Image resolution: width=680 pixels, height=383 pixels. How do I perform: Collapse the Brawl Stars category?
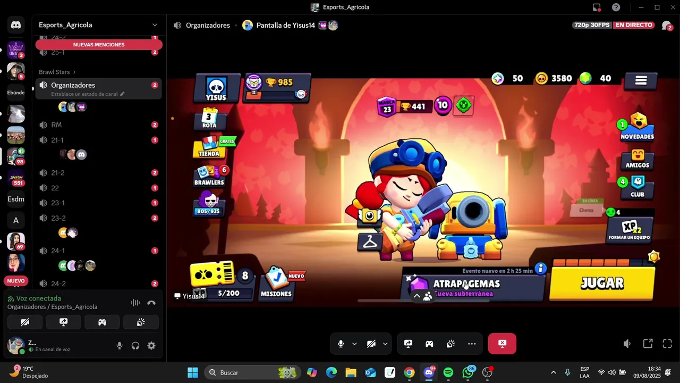point(57,72)
